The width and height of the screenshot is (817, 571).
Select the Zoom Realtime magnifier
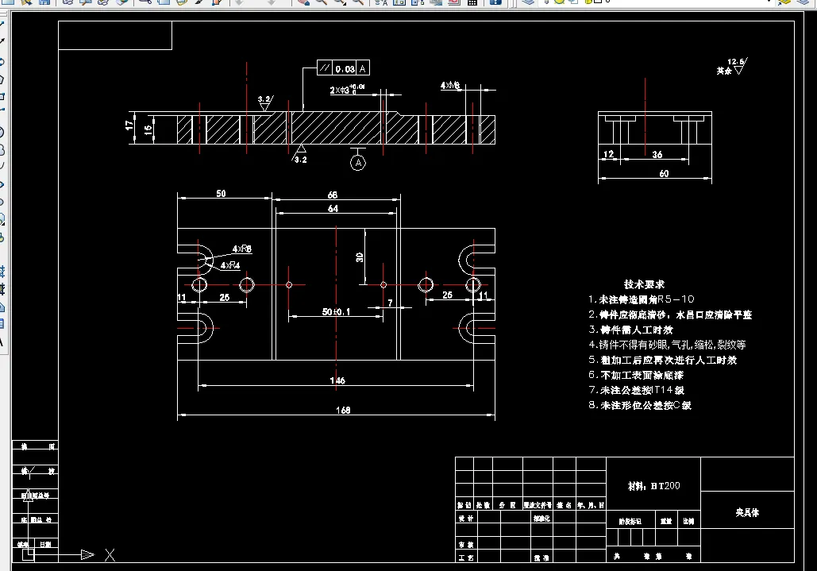tap(322, 2)
